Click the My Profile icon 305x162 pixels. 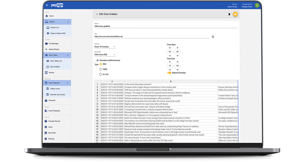[46, 133]
